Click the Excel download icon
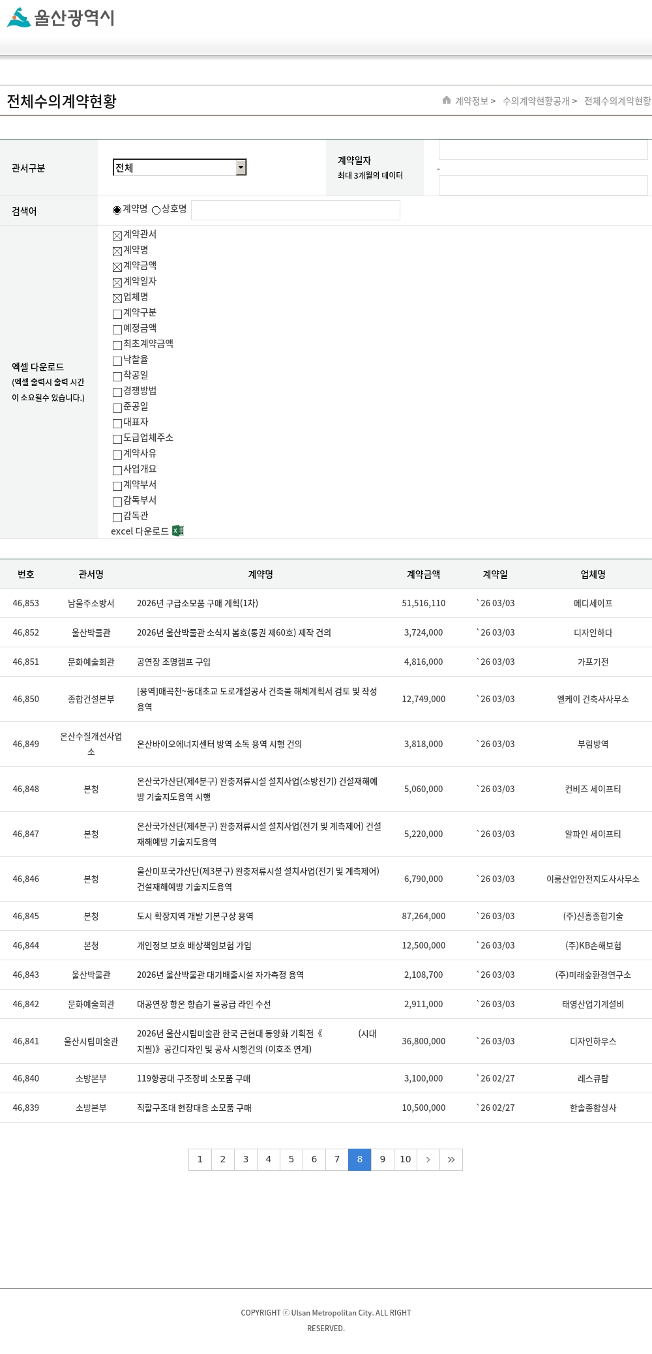Screen dimensions: 652x1354 [x=177, y=531]
